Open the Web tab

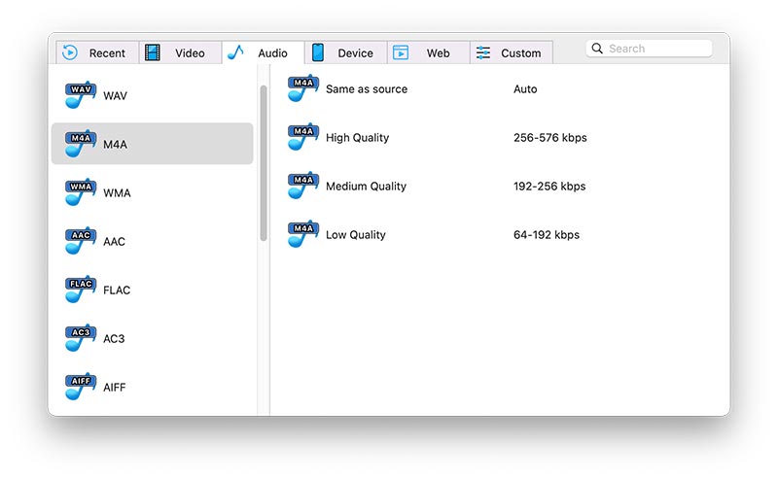(x=428, y=53)
